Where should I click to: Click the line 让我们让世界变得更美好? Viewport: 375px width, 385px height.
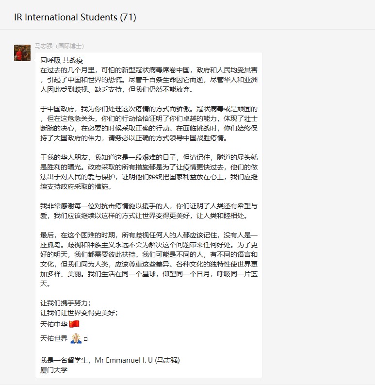pyautogui.click(x=79, y=313)
